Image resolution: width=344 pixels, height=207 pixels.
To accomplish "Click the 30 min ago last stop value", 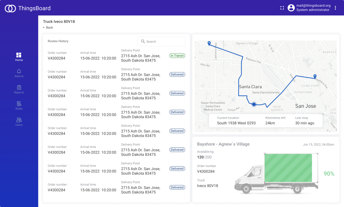I will (x=305, y=123).
